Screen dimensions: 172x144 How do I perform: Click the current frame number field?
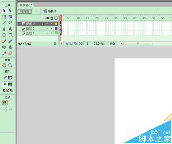[x=87, y=44]
